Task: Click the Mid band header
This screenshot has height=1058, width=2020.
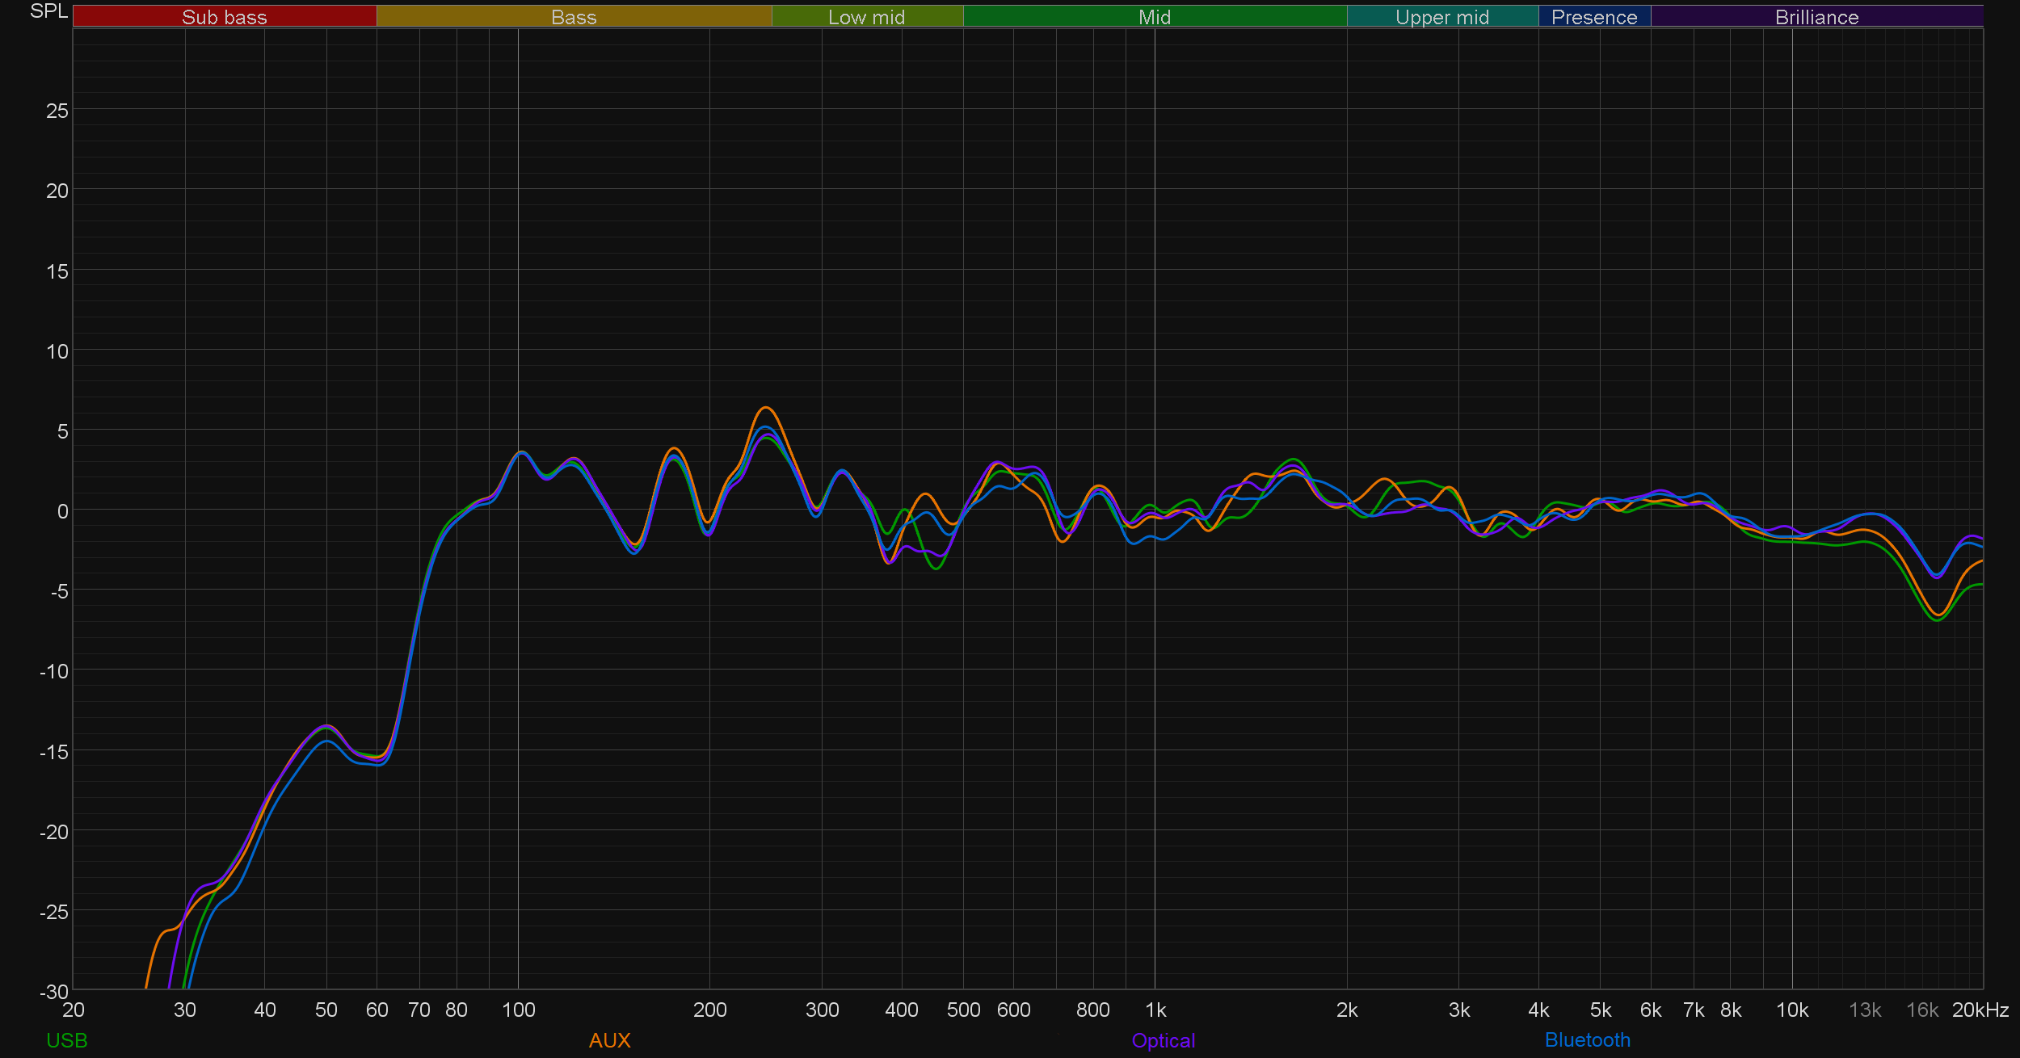Action: click(x=1155, y=16)
